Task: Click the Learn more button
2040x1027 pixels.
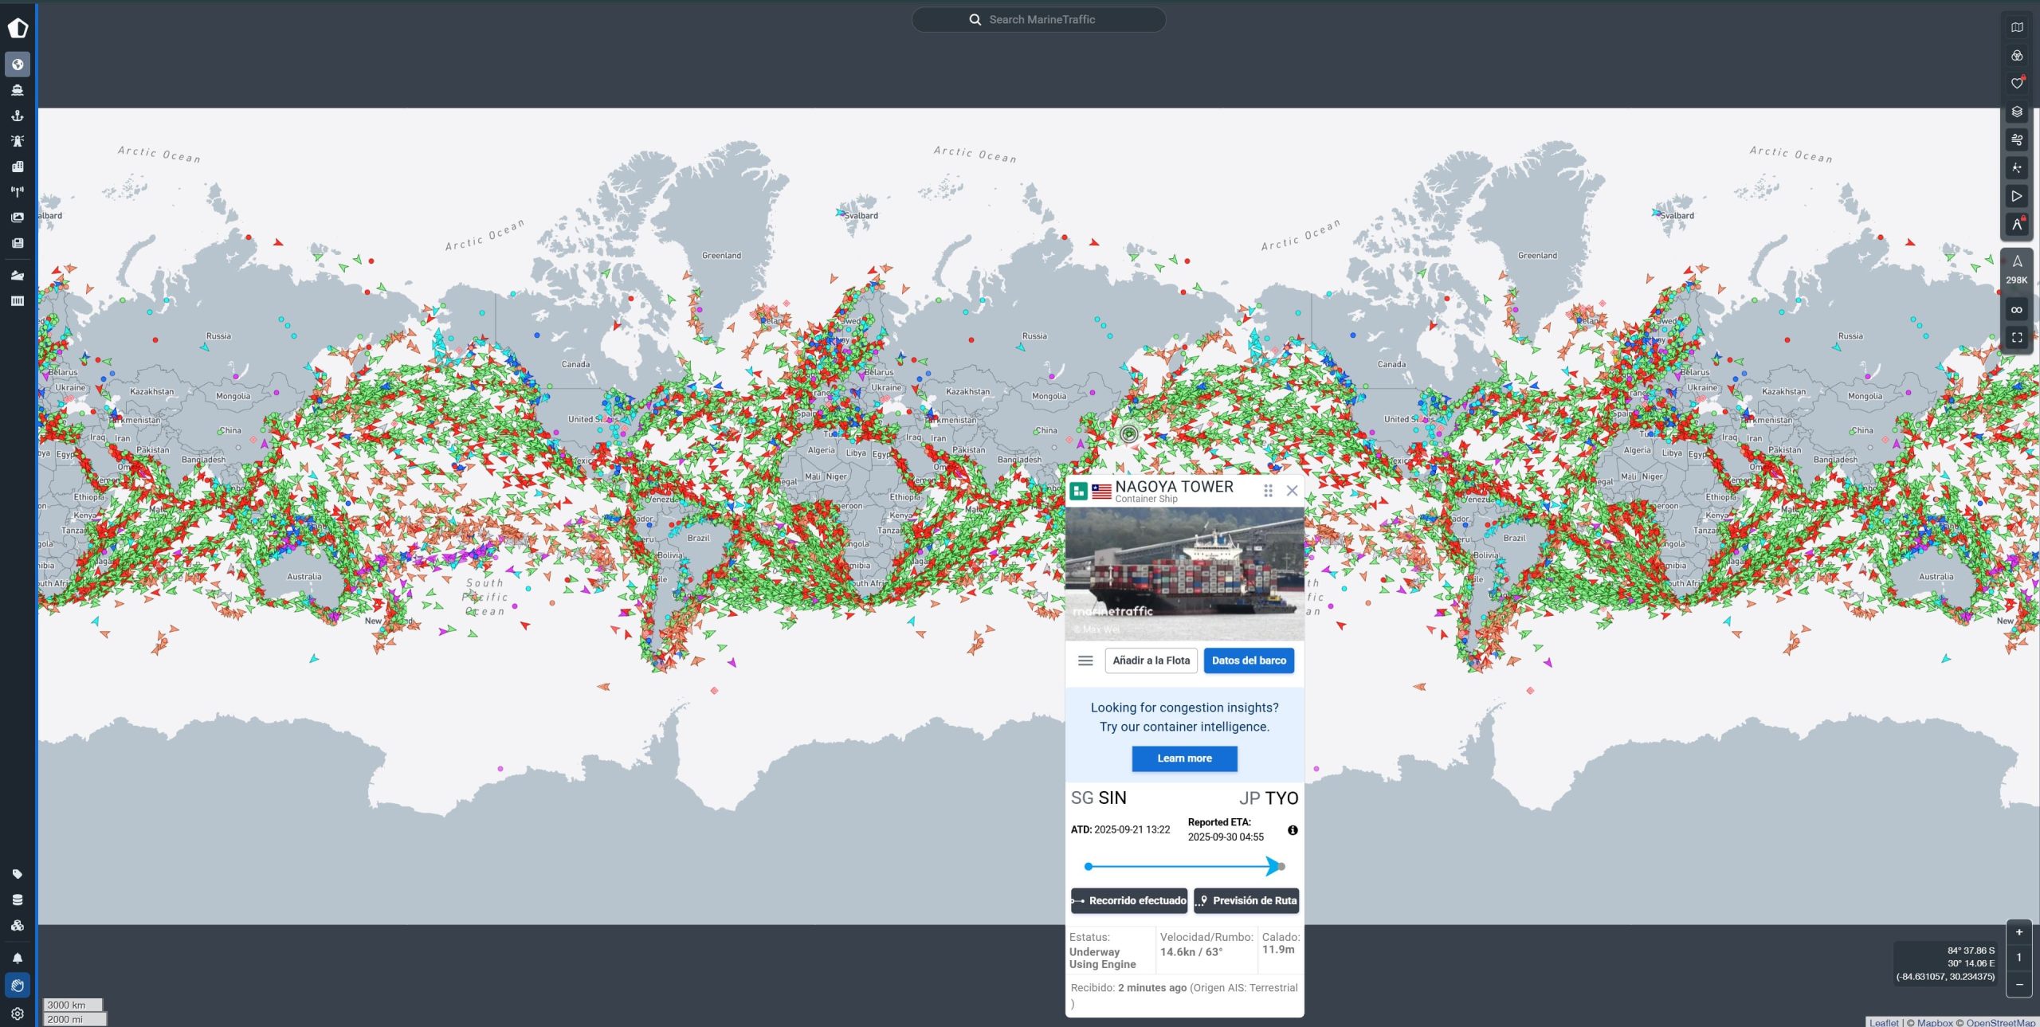Action: point(1184,758)
